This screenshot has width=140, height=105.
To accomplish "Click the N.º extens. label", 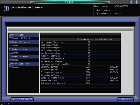I will click(x=103, y=14).
